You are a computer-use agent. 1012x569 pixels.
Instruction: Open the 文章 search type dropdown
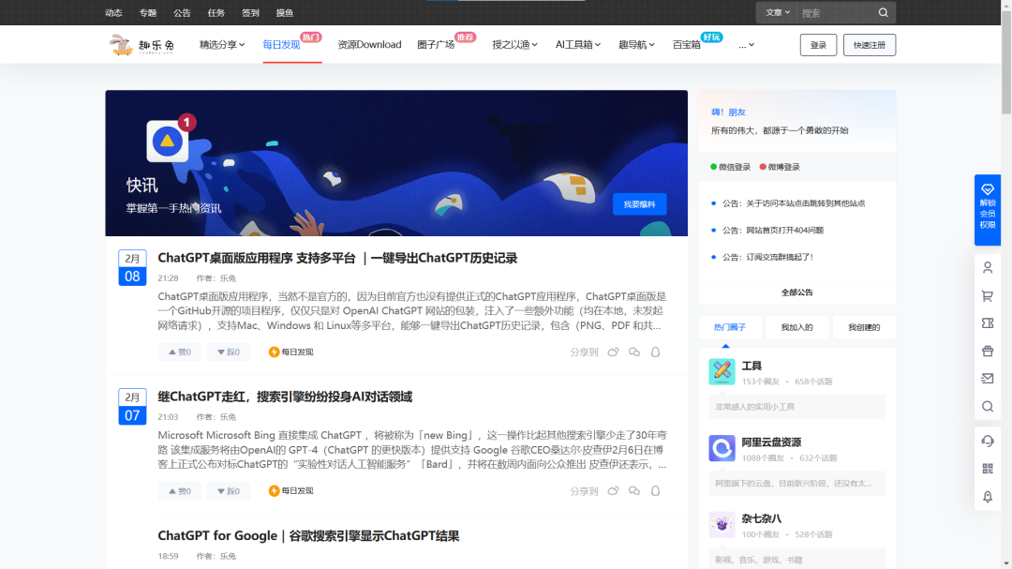(x=778, y=12)
